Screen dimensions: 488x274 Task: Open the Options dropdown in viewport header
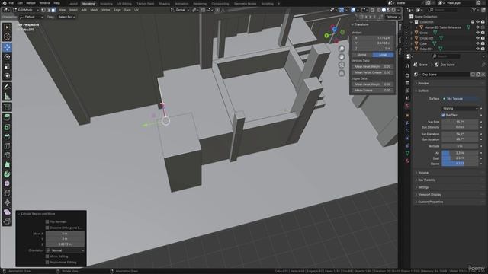[x=393, y=17]
